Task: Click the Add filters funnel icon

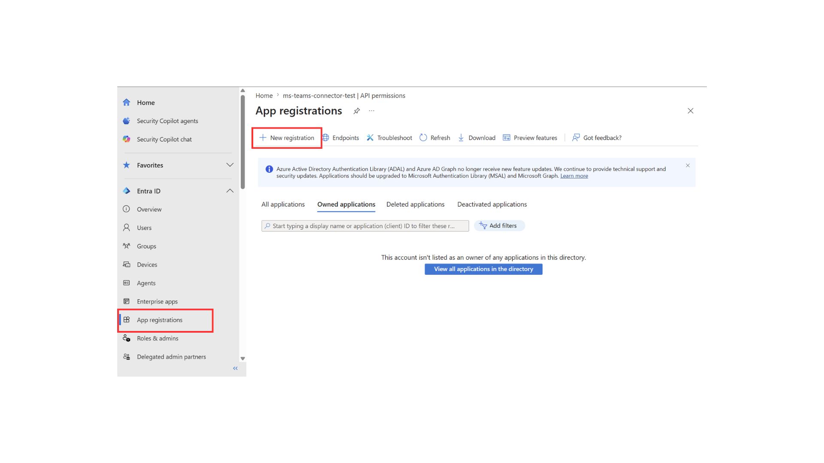Action: [x=483, y=225]
